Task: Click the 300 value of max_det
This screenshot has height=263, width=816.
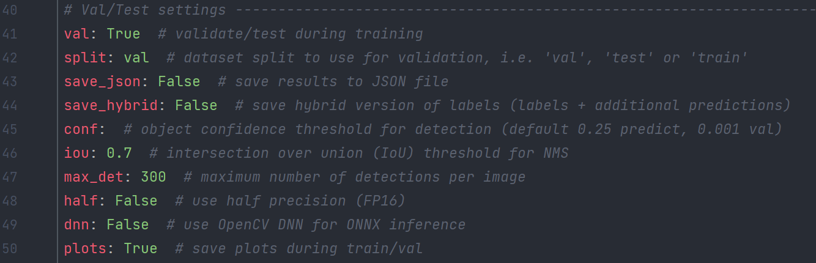Action: tap(153, 177)
